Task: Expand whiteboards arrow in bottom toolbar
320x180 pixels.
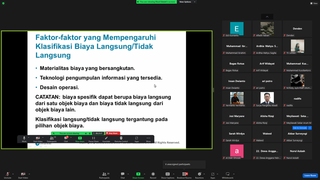Action: pos(233,174)
